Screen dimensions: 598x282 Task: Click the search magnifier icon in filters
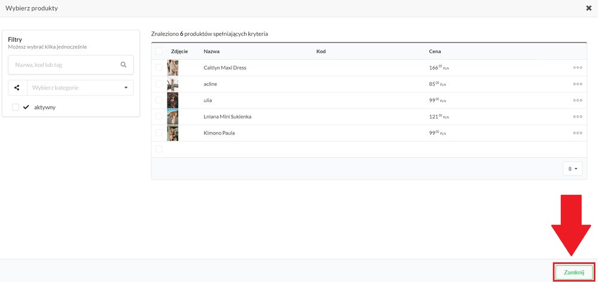(124, 65)
